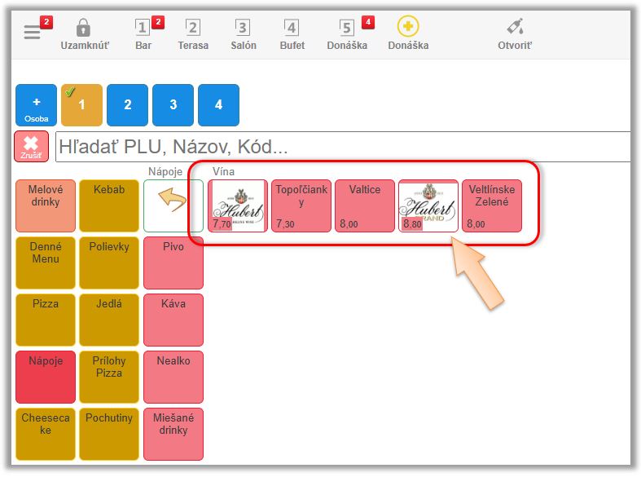
Task: Open the hamburger main menu
Action: (33, 32)
